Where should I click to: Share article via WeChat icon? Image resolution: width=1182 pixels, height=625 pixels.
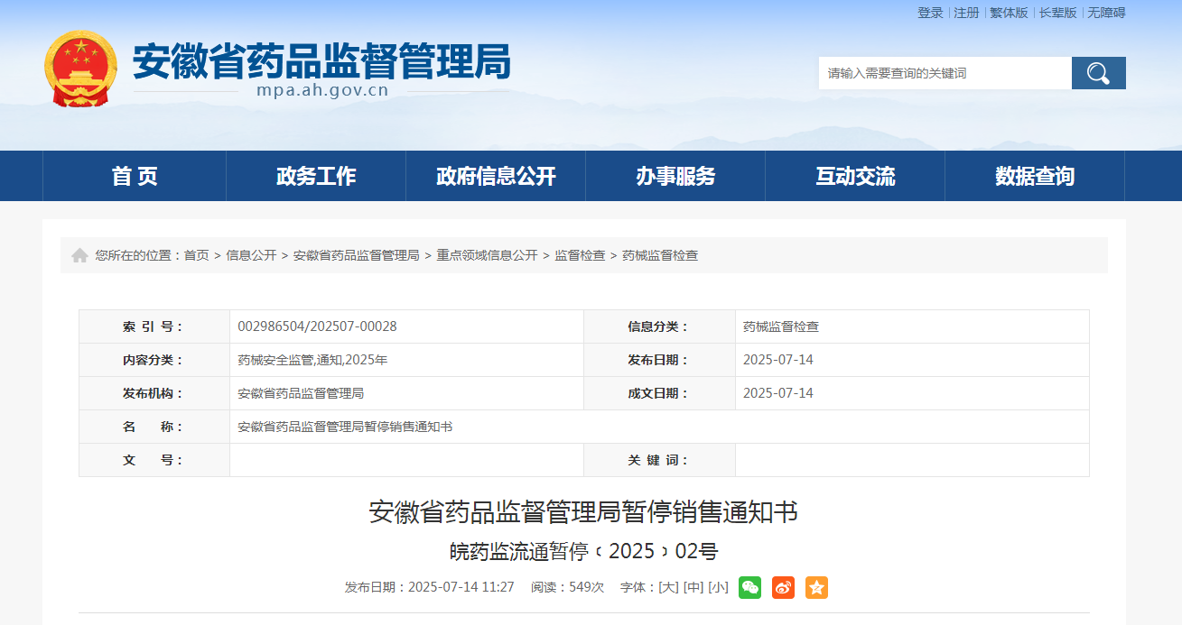(x=749, y=587)
